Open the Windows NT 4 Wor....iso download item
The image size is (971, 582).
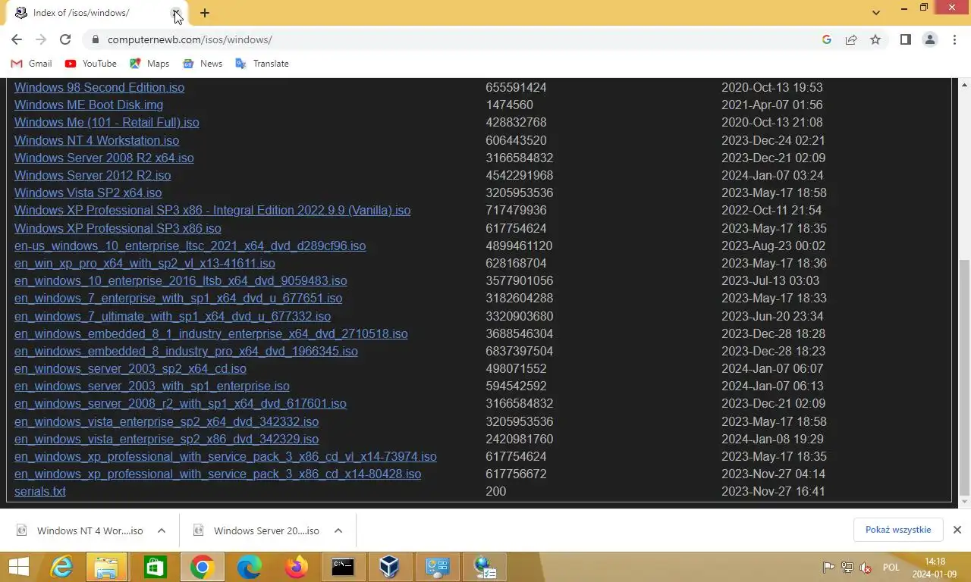tap(80, 530)
